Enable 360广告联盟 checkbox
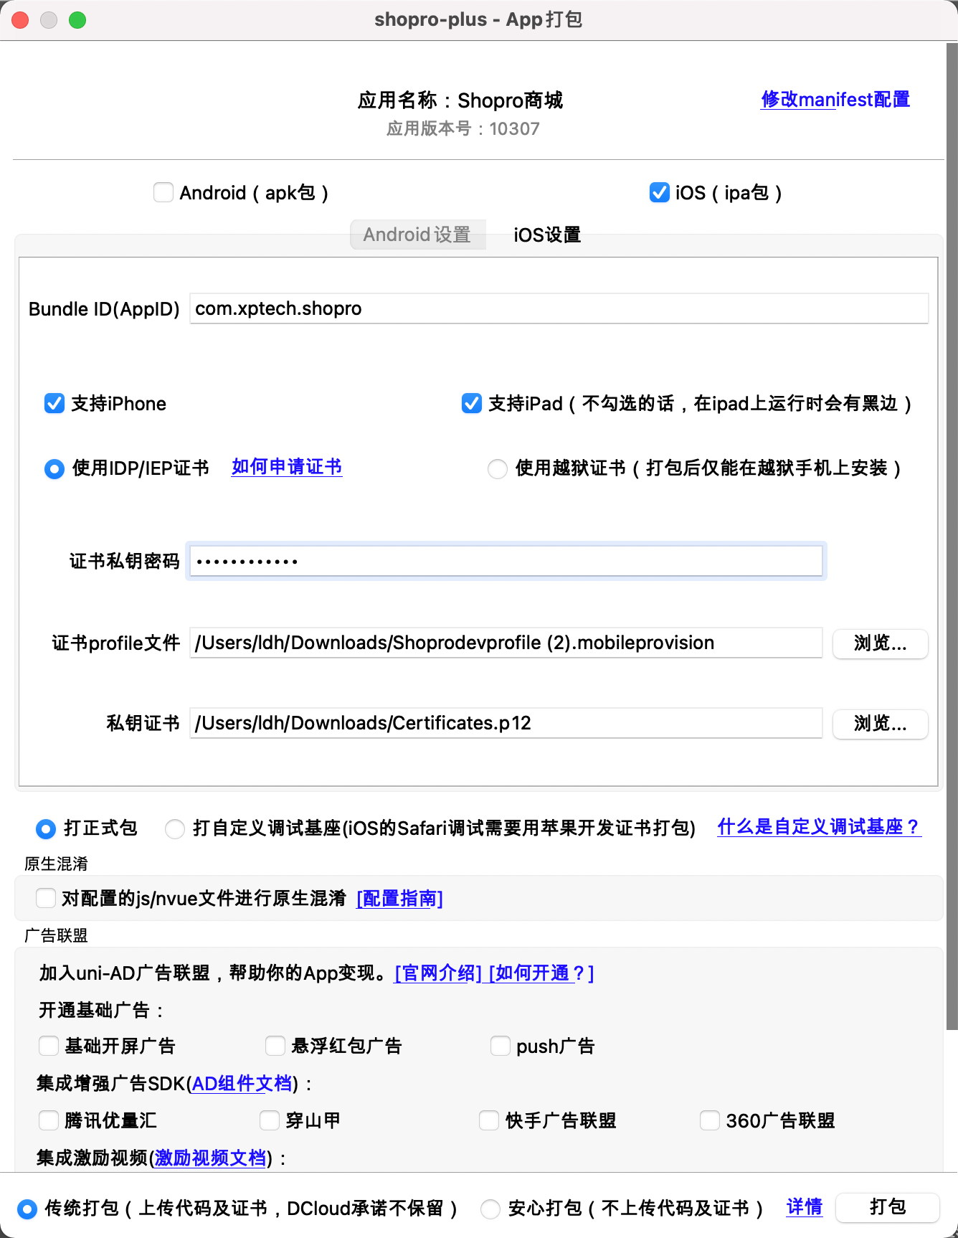This screenshot has height=1238, width=958. tap(710, 1120)
